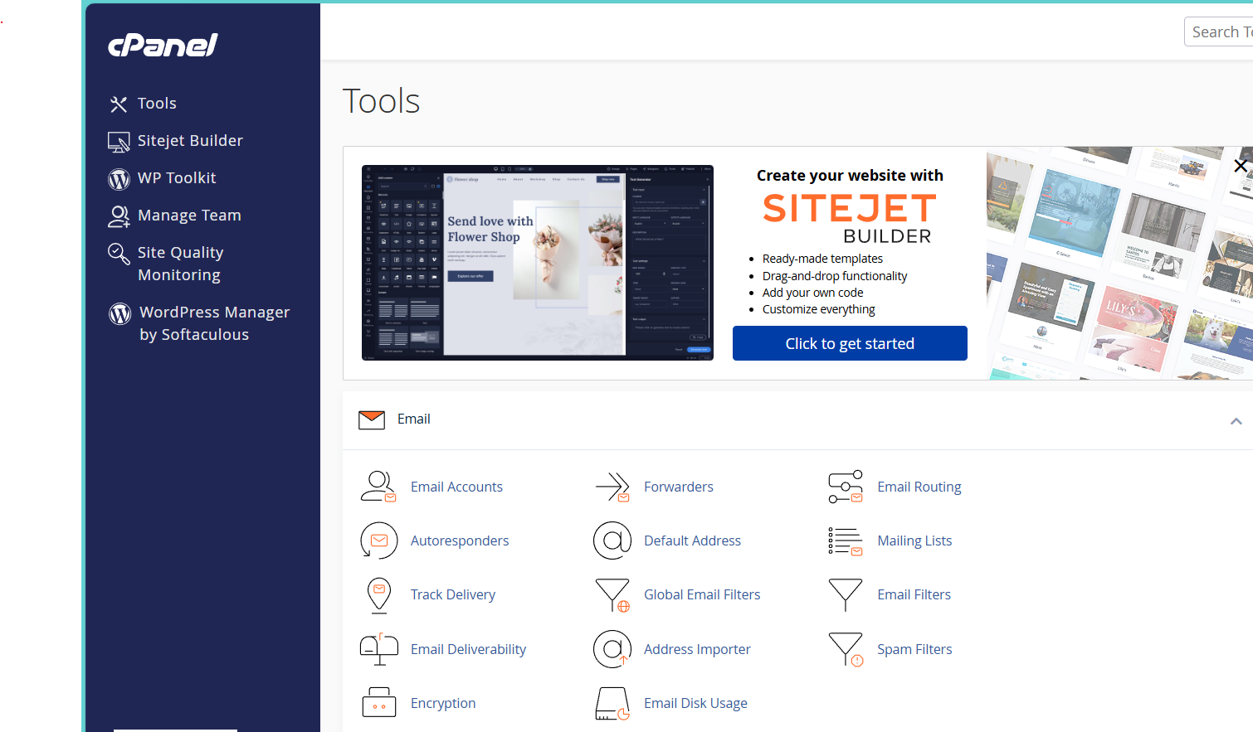
Task: Click the Email Disk Usage icon
Action: pyautogui.click(x=612, y=703)
